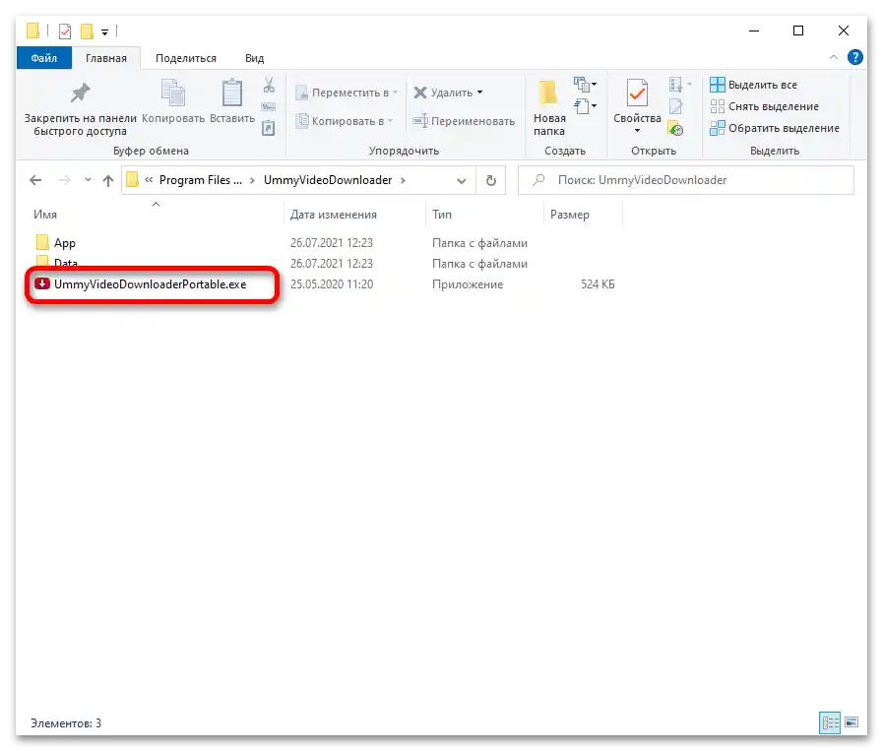Image resolution: width=883 pixels, height=751 pixels.
Task: Refresh the folder view
Action: (491, 180)
